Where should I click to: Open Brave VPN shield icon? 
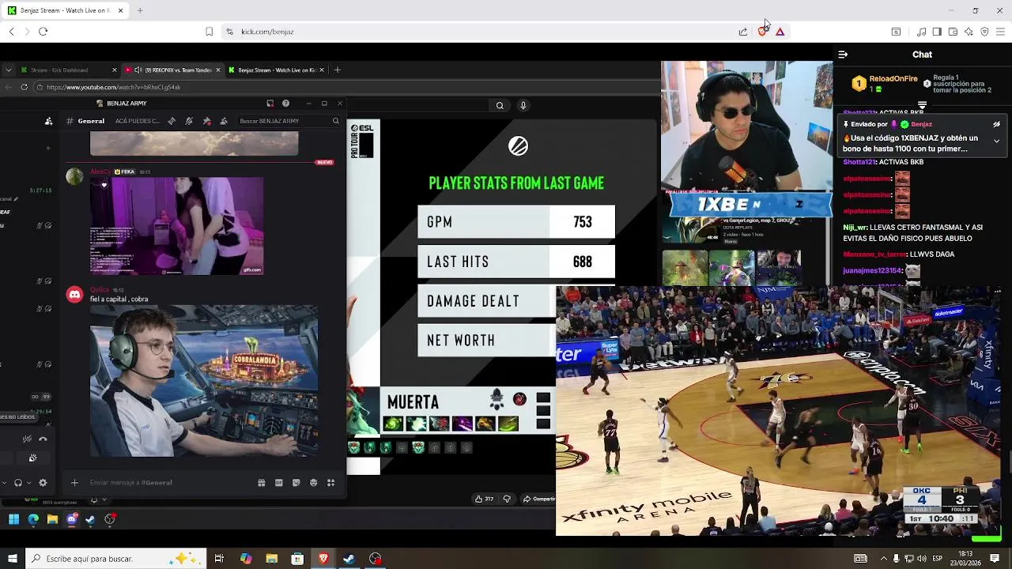click(984, 32)
